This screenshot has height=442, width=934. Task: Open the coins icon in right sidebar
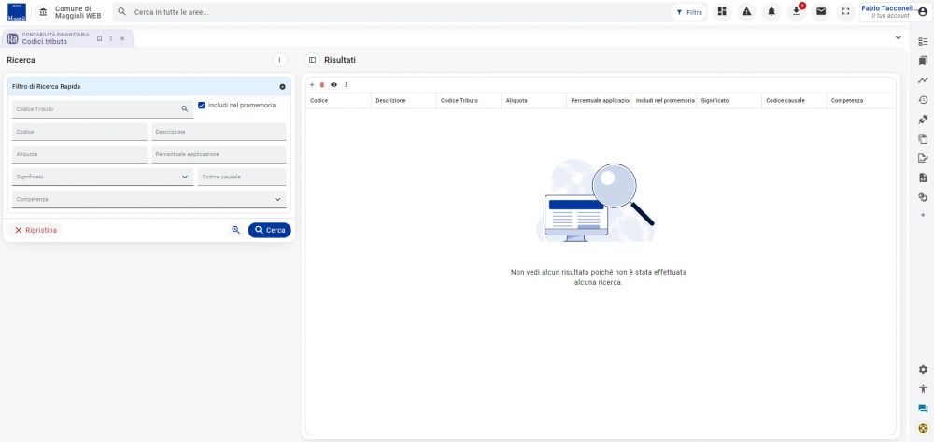[x=923, y=197]
